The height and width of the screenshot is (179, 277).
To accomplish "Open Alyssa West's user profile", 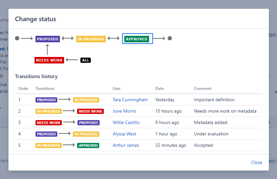I will (x=124, y=134).
